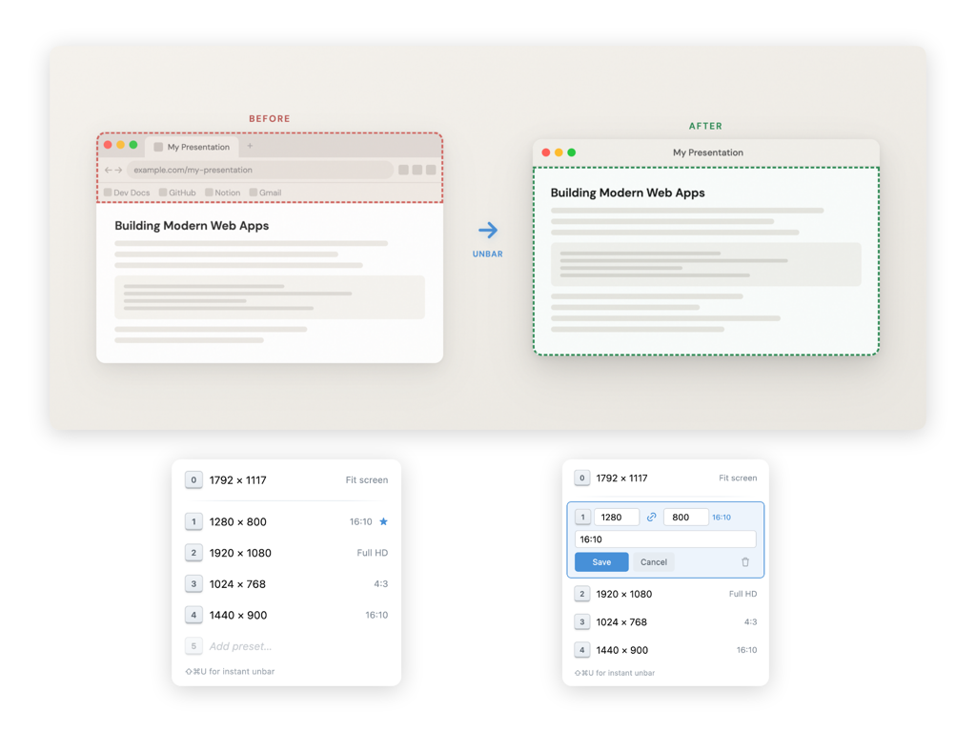Select the 1024 × 768 preset in right panel
This screenshot has width=976, height=732.
[x=665, y=621]
